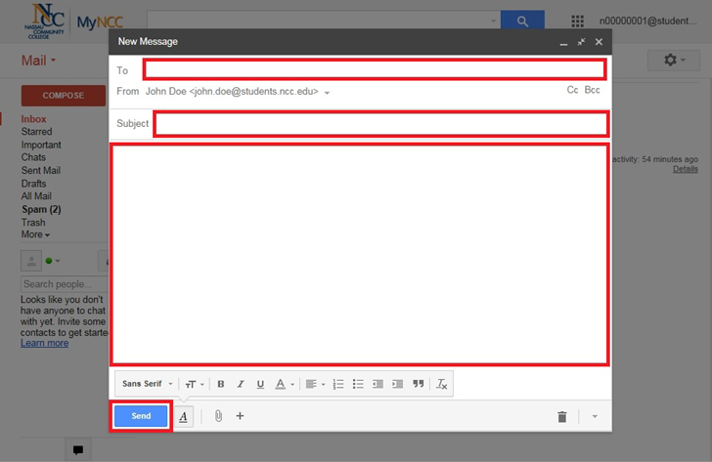Insert a bulleted list
Image resolution: width=712 pixels, height=462 pixels.
click(x=358, y=384)
